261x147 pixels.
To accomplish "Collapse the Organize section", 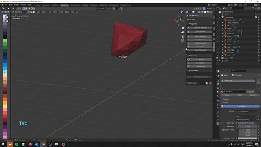I will click(189, 24).
